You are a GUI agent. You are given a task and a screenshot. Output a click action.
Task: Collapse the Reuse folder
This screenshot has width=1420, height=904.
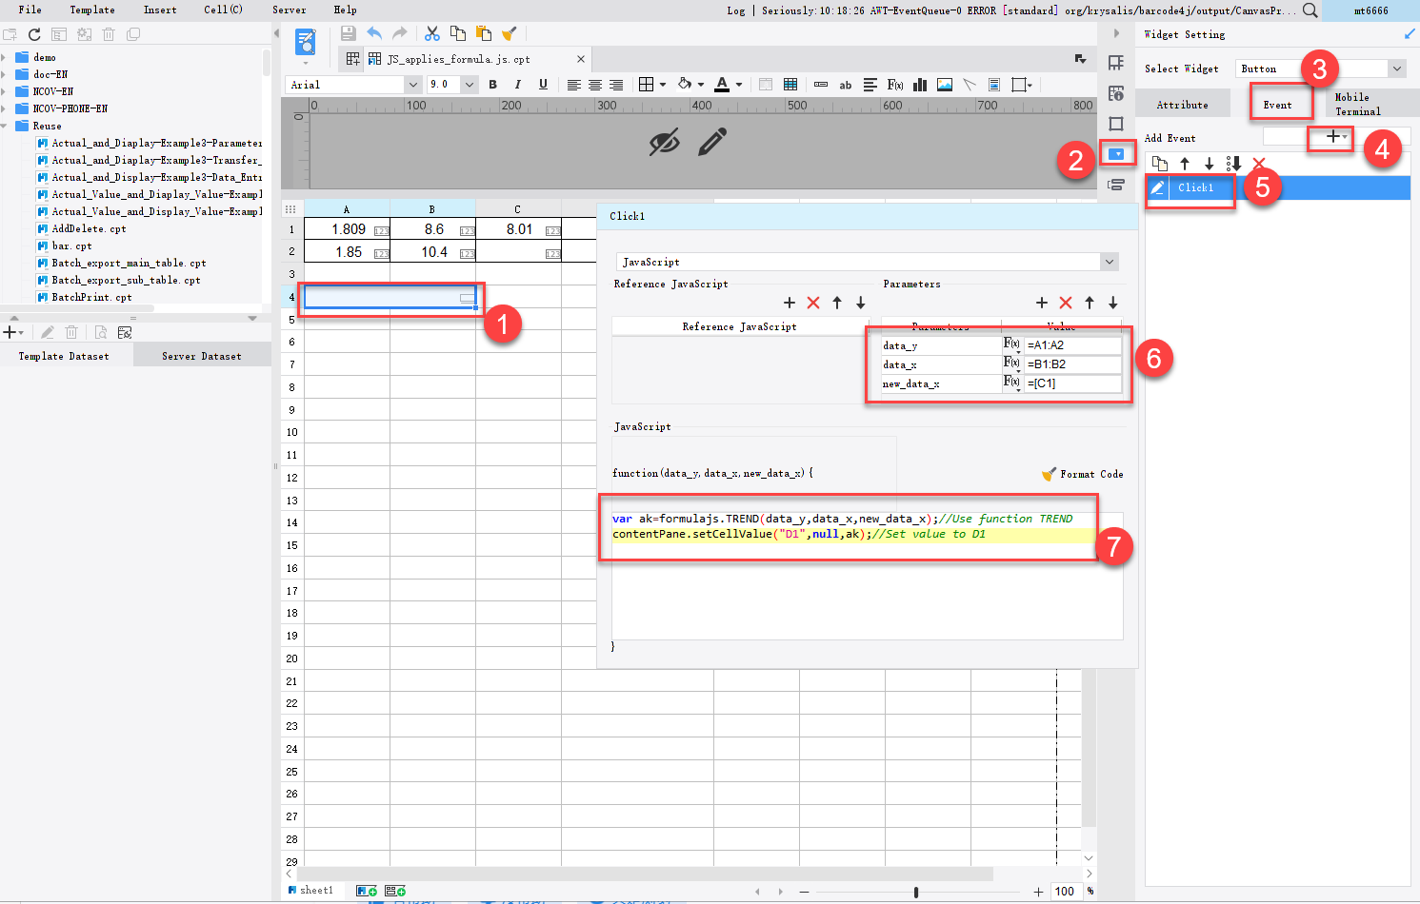tap(5, 126)
